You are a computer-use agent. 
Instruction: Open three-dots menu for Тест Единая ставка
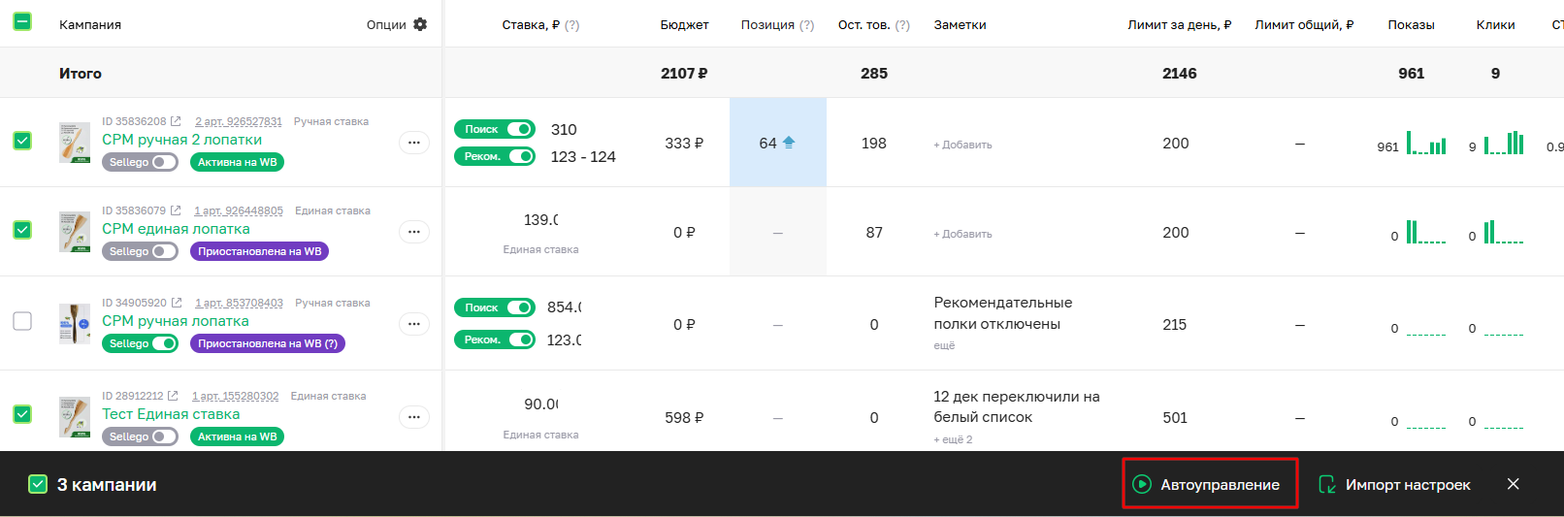click(x=414, y=417)
